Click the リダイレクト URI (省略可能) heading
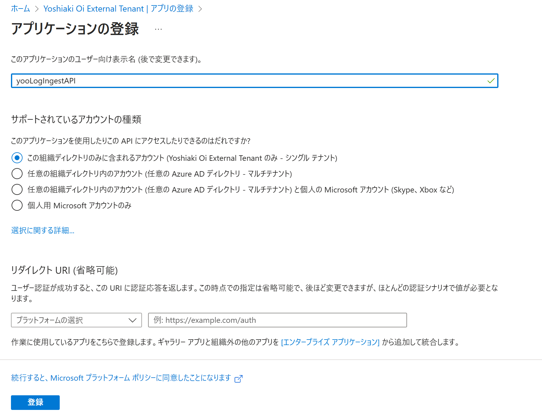This screenshot has height=416, width=542. pos(64,270)
